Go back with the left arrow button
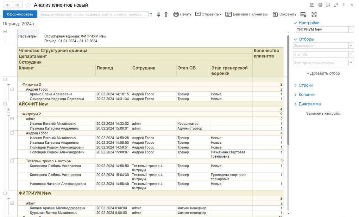Image resolution: width=359 pixels, height=217 pixels. [8, 5]
